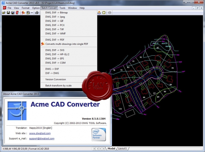
Task: Close the Batch Convert menu via its title
Action: [x=49, y=8]
